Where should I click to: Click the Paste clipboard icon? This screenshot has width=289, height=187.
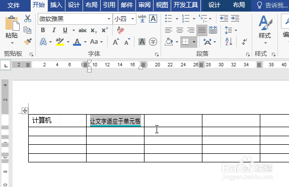12,23
